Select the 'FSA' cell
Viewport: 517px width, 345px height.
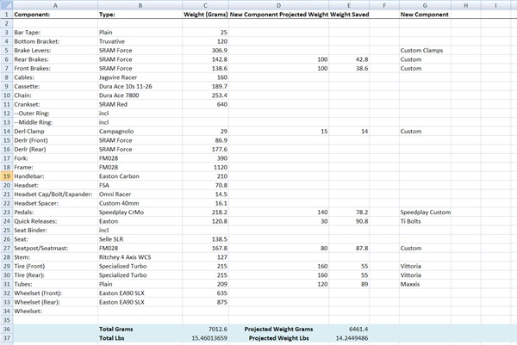click(x=140, y=185)
